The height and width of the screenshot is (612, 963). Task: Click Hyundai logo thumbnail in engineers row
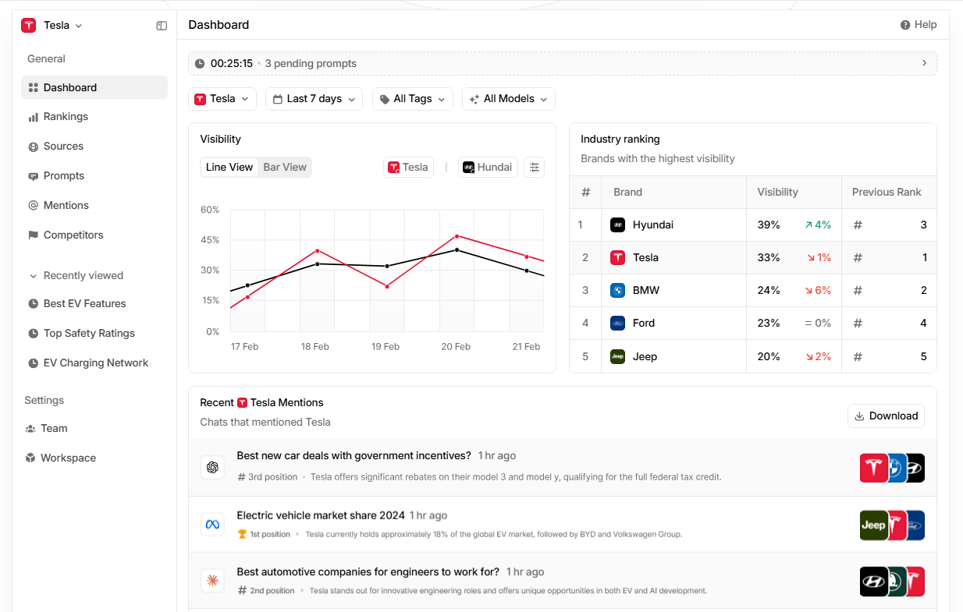(x=873, y=582)
